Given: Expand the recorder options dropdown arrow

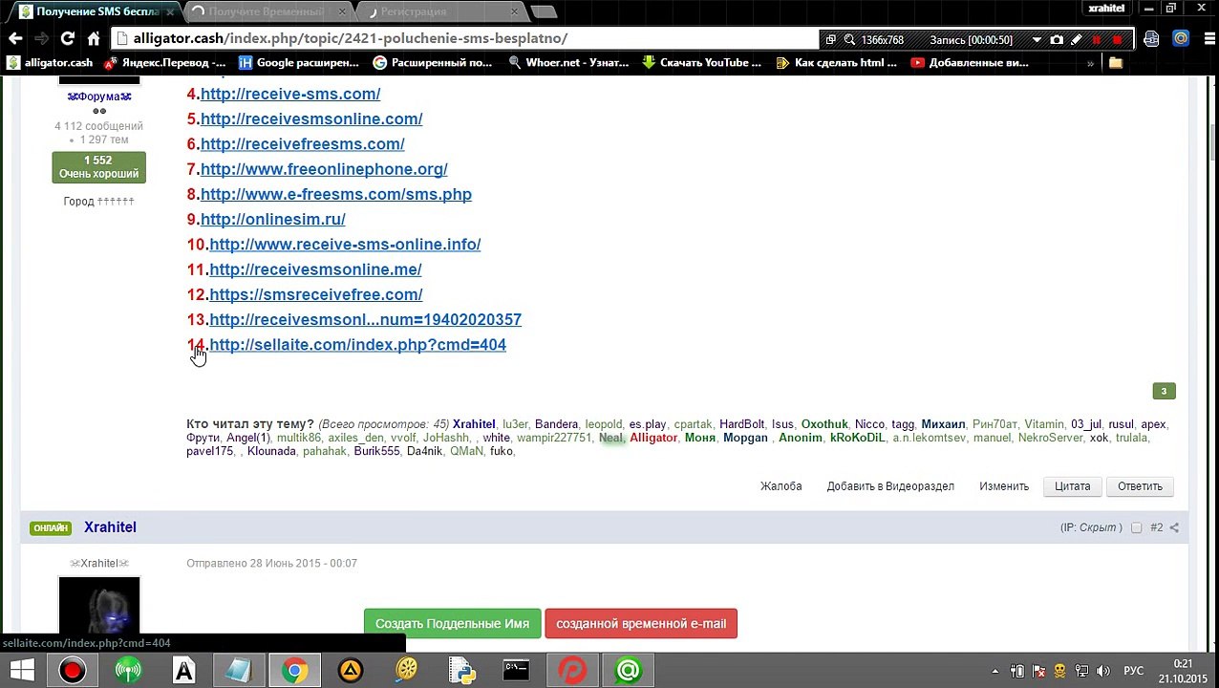Looking at the screenshot, I should tap(1037, 40).
